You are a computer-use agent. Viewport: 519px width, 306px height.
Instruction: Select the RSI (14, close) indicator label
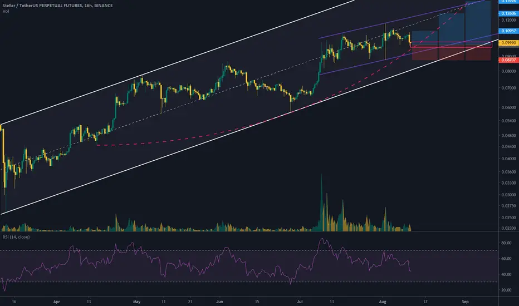(16, 237)
